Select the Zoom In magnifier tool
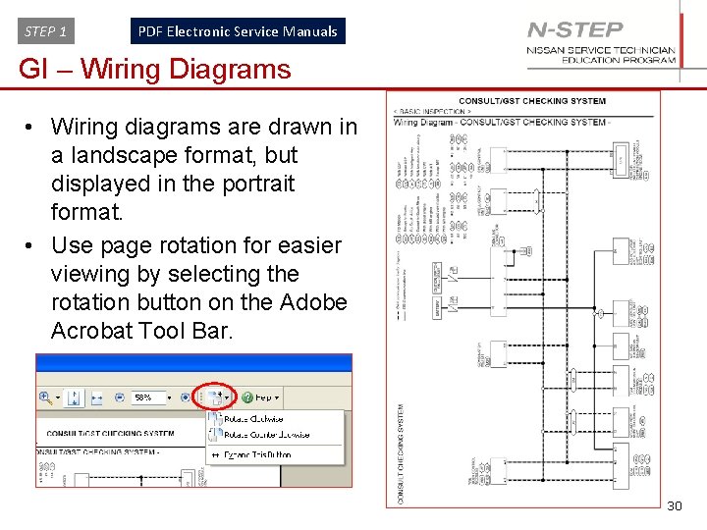The height and width of the screenshot is (530, 707). 46,397
